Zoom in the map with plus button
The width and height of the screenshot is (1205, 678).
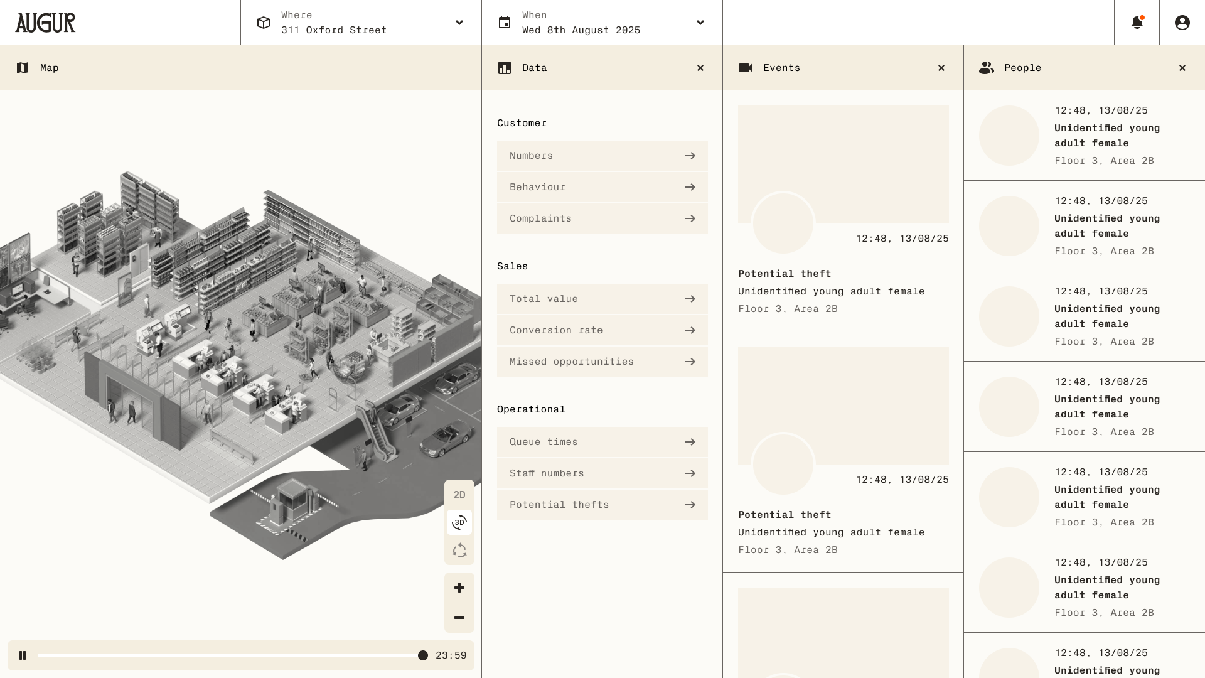tap(459, 588)
